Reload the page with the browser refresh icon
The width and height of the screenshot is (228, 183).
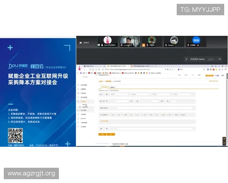[x=90, y=69]
